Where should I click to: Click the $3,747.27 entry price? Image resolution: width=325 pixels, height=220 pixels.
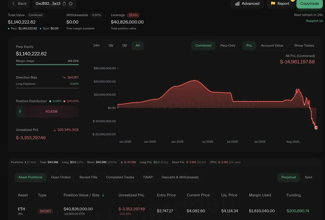(x=165, y=211)
